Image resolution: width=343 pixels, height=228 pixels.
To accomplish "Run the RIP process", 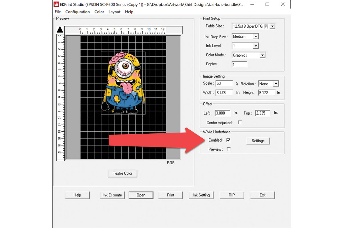I will pos(232,195).
